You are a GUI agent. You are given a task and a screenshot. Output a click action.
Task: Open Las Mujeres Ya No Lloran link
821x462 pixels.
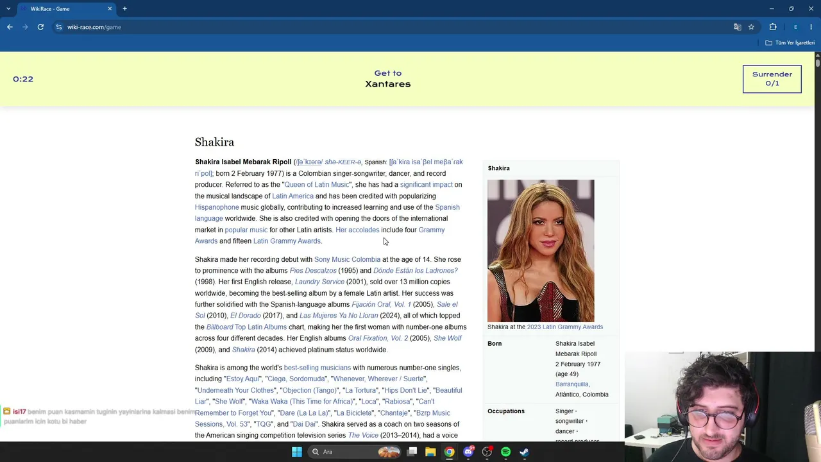click(339, 316)
